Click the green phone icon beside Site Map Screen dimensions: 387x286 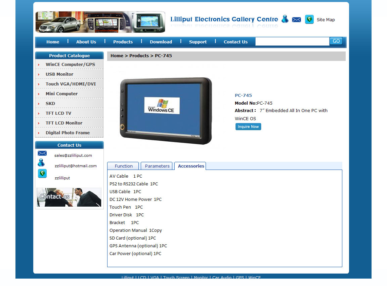click(x=309, y=19)
